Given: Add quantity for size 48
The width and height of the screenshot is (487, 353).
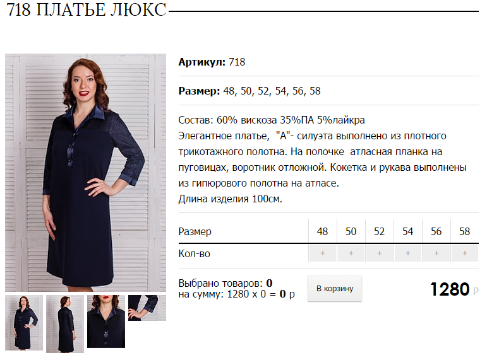Looking at the screenshot, I should [x=322, y=253].
